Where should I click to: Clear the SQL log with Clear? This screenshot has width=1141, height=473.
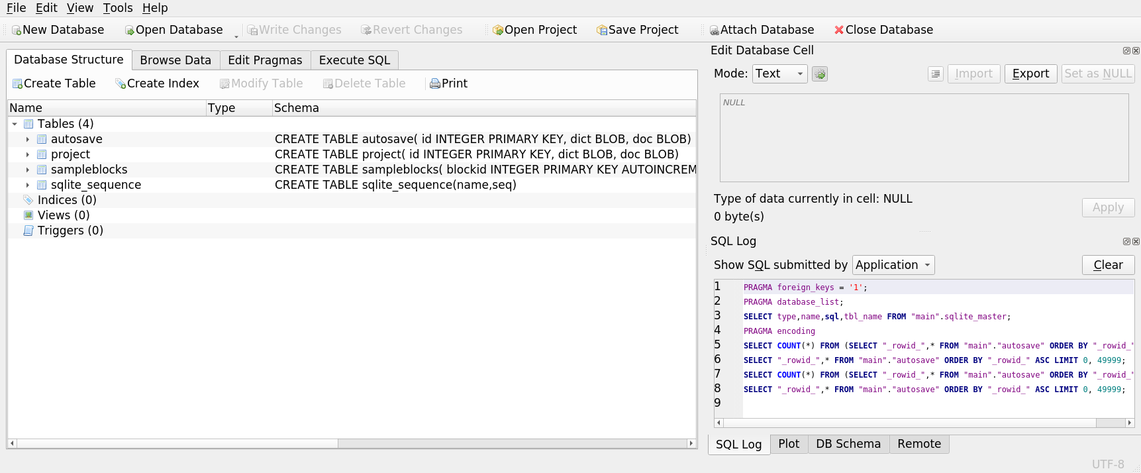1108,266
